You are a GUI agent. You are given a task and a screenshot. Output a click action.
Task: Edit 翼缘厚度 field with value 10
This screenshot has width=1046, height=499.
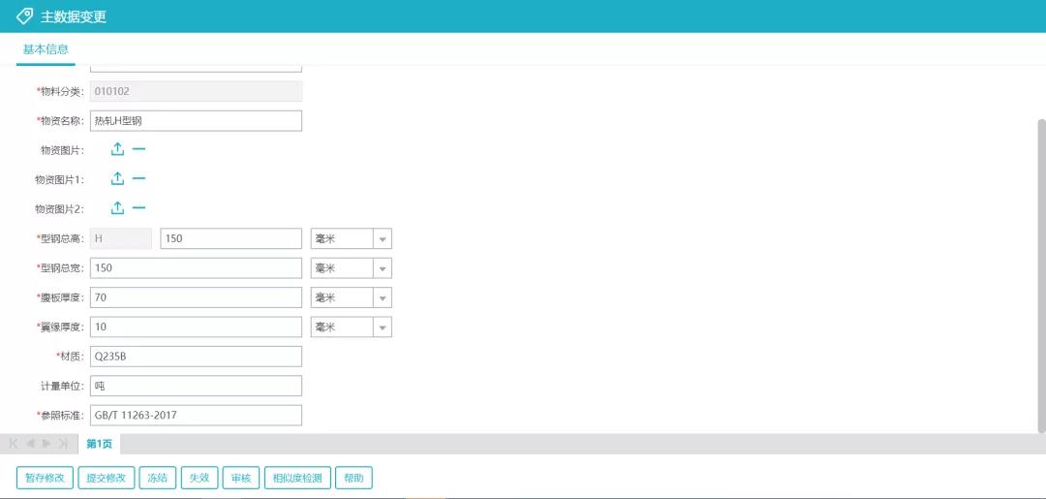[x=196, y=327]
